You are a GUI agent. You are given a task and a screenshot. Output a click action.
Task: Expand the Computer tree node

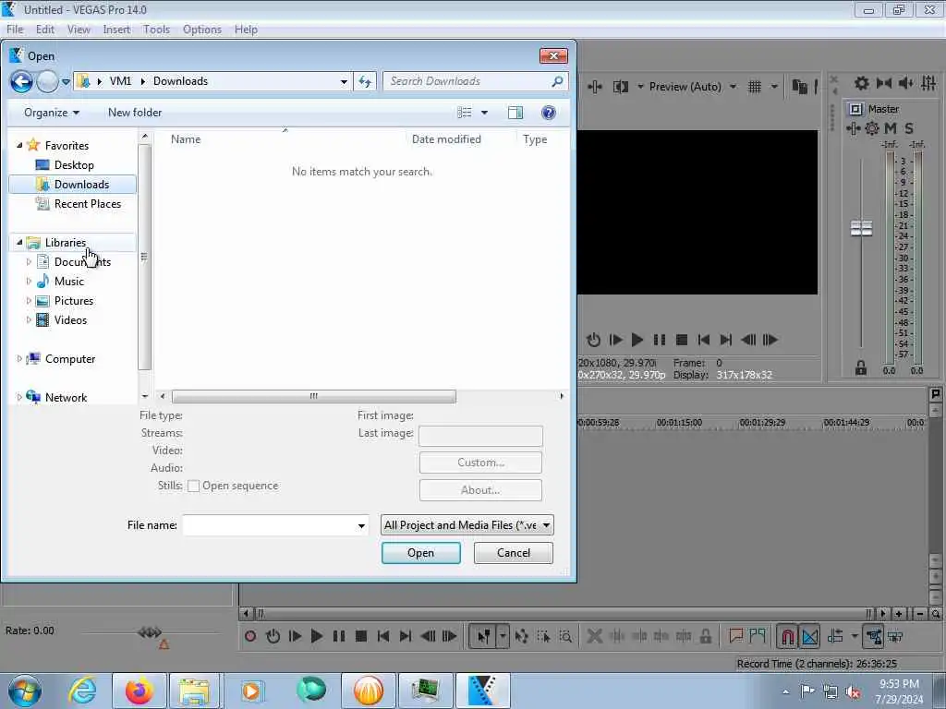(19, 359)
